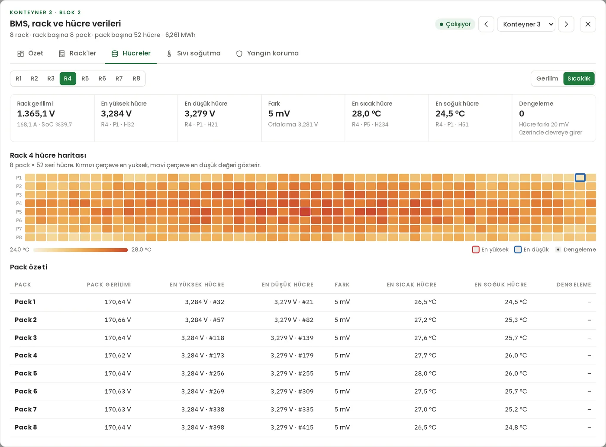Viewport: 606px width, 447px height.
Task: Click the 3,279 V · #309 cell in Pack 6
Action: 292,392
